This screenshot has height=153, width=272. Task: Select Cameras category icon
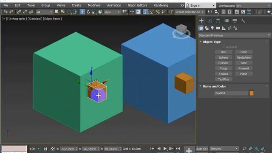pyautogui.click(x=218, y=28)
